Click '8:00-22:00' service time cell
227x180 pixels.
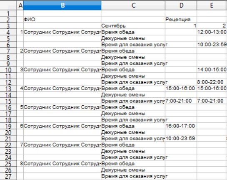point(212,82)
